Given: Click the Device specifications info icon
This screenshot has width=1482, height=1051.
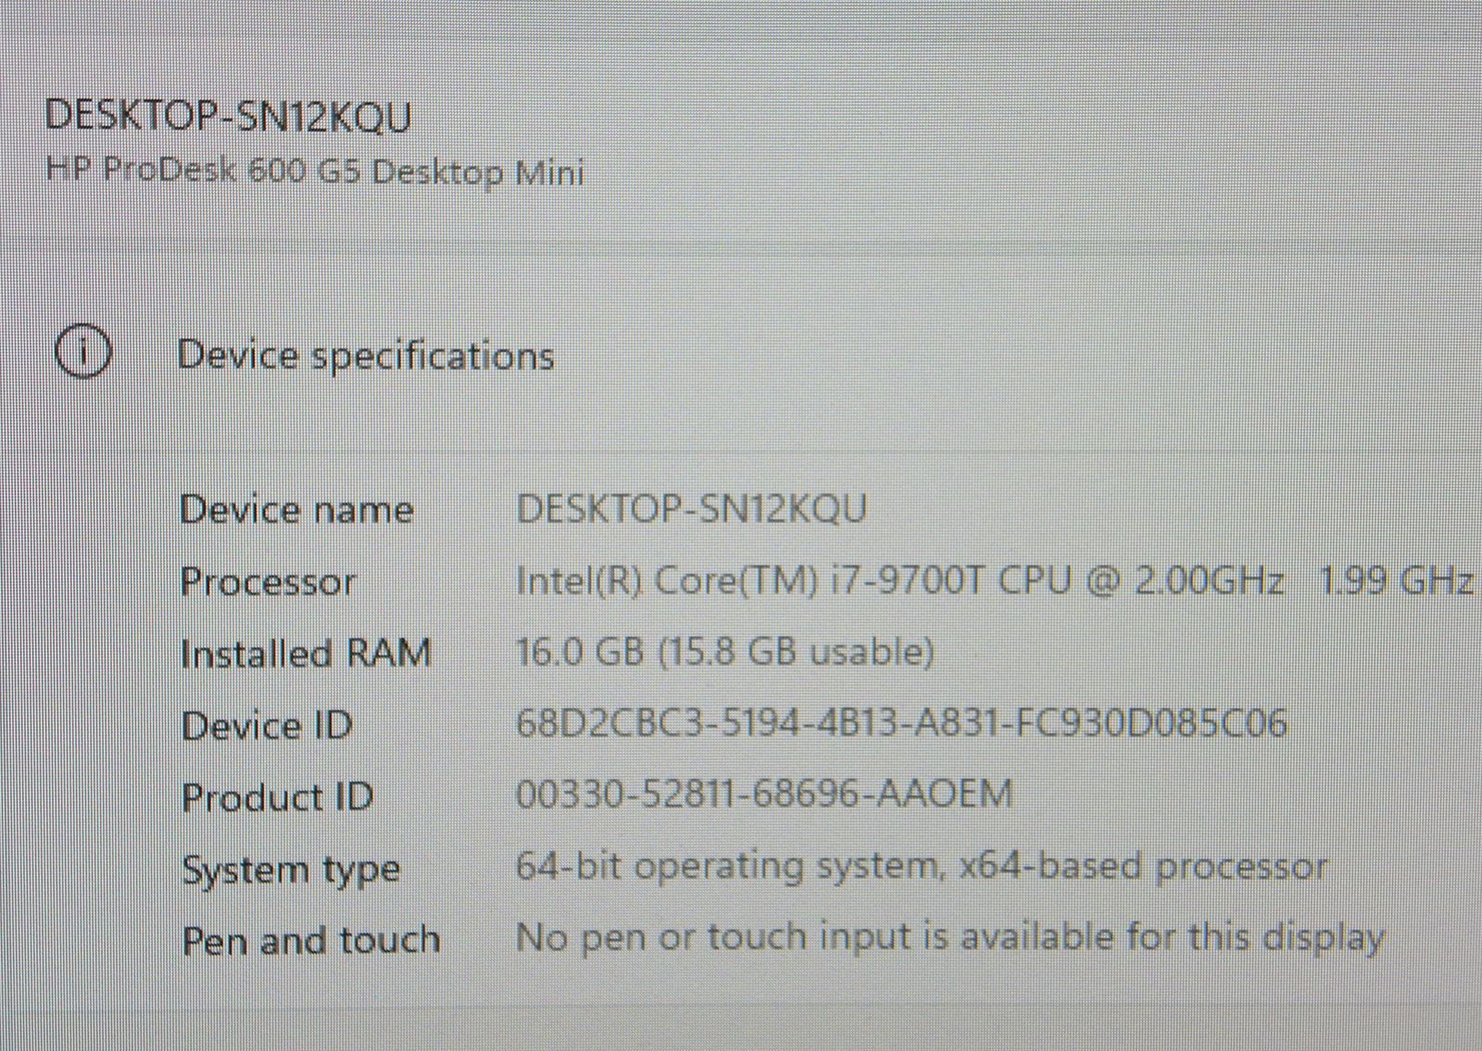Looking at the screenshot, I should click(83, 353).
